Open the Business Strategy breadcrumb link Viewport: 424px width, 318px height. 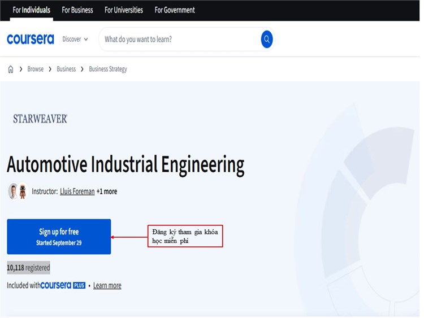[x=108, y=69]
